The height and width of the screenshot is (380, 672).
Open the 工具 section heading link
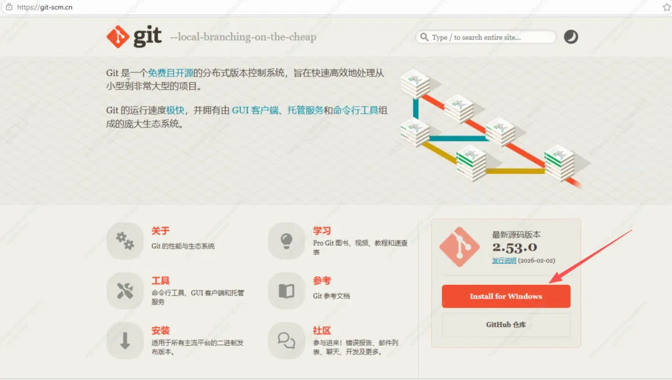click(161, 280)
